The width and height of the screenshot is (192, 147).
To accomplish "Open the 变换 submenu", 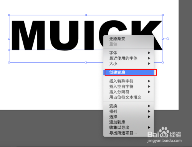I will 129,106.
